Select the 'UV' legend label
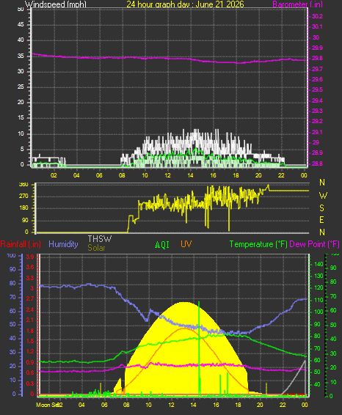 (x=186, y=244)
